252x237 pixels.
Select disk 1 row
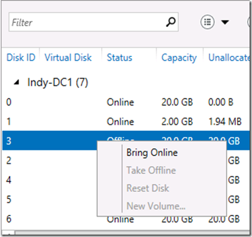click(126, 122)
